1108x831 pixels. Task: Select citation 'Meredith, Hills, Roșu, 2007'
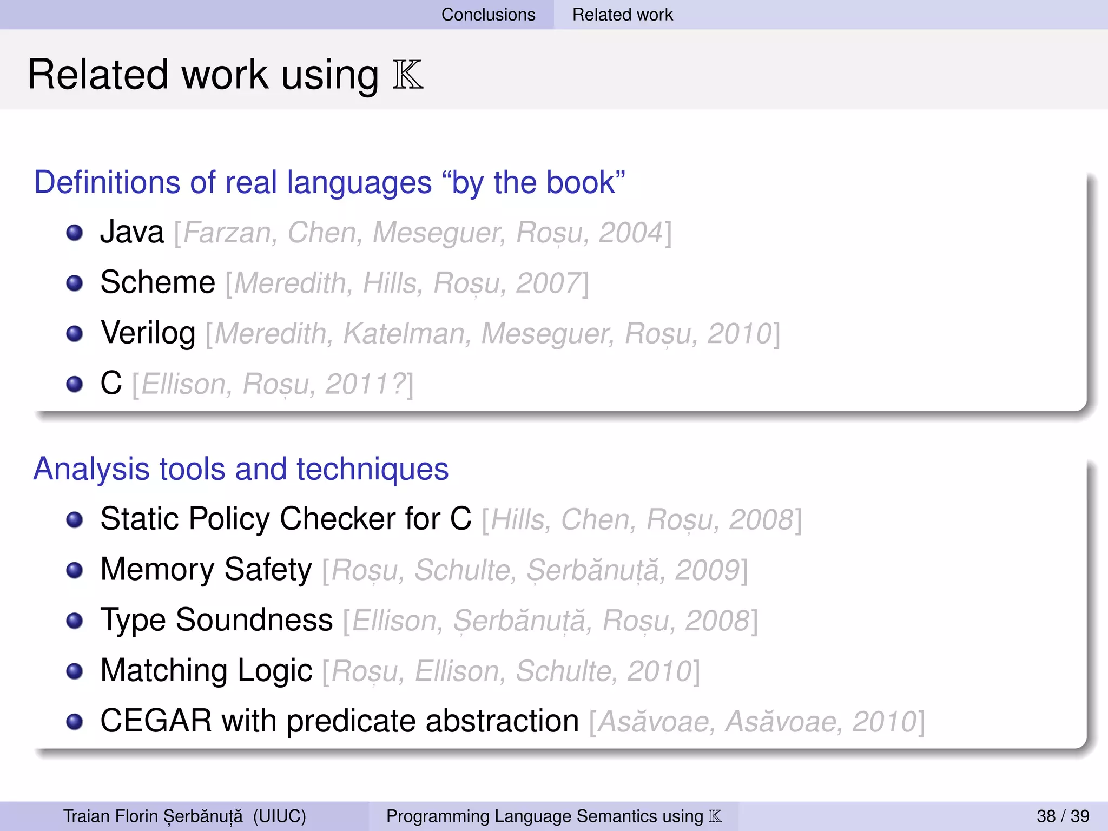pos(407,283)
